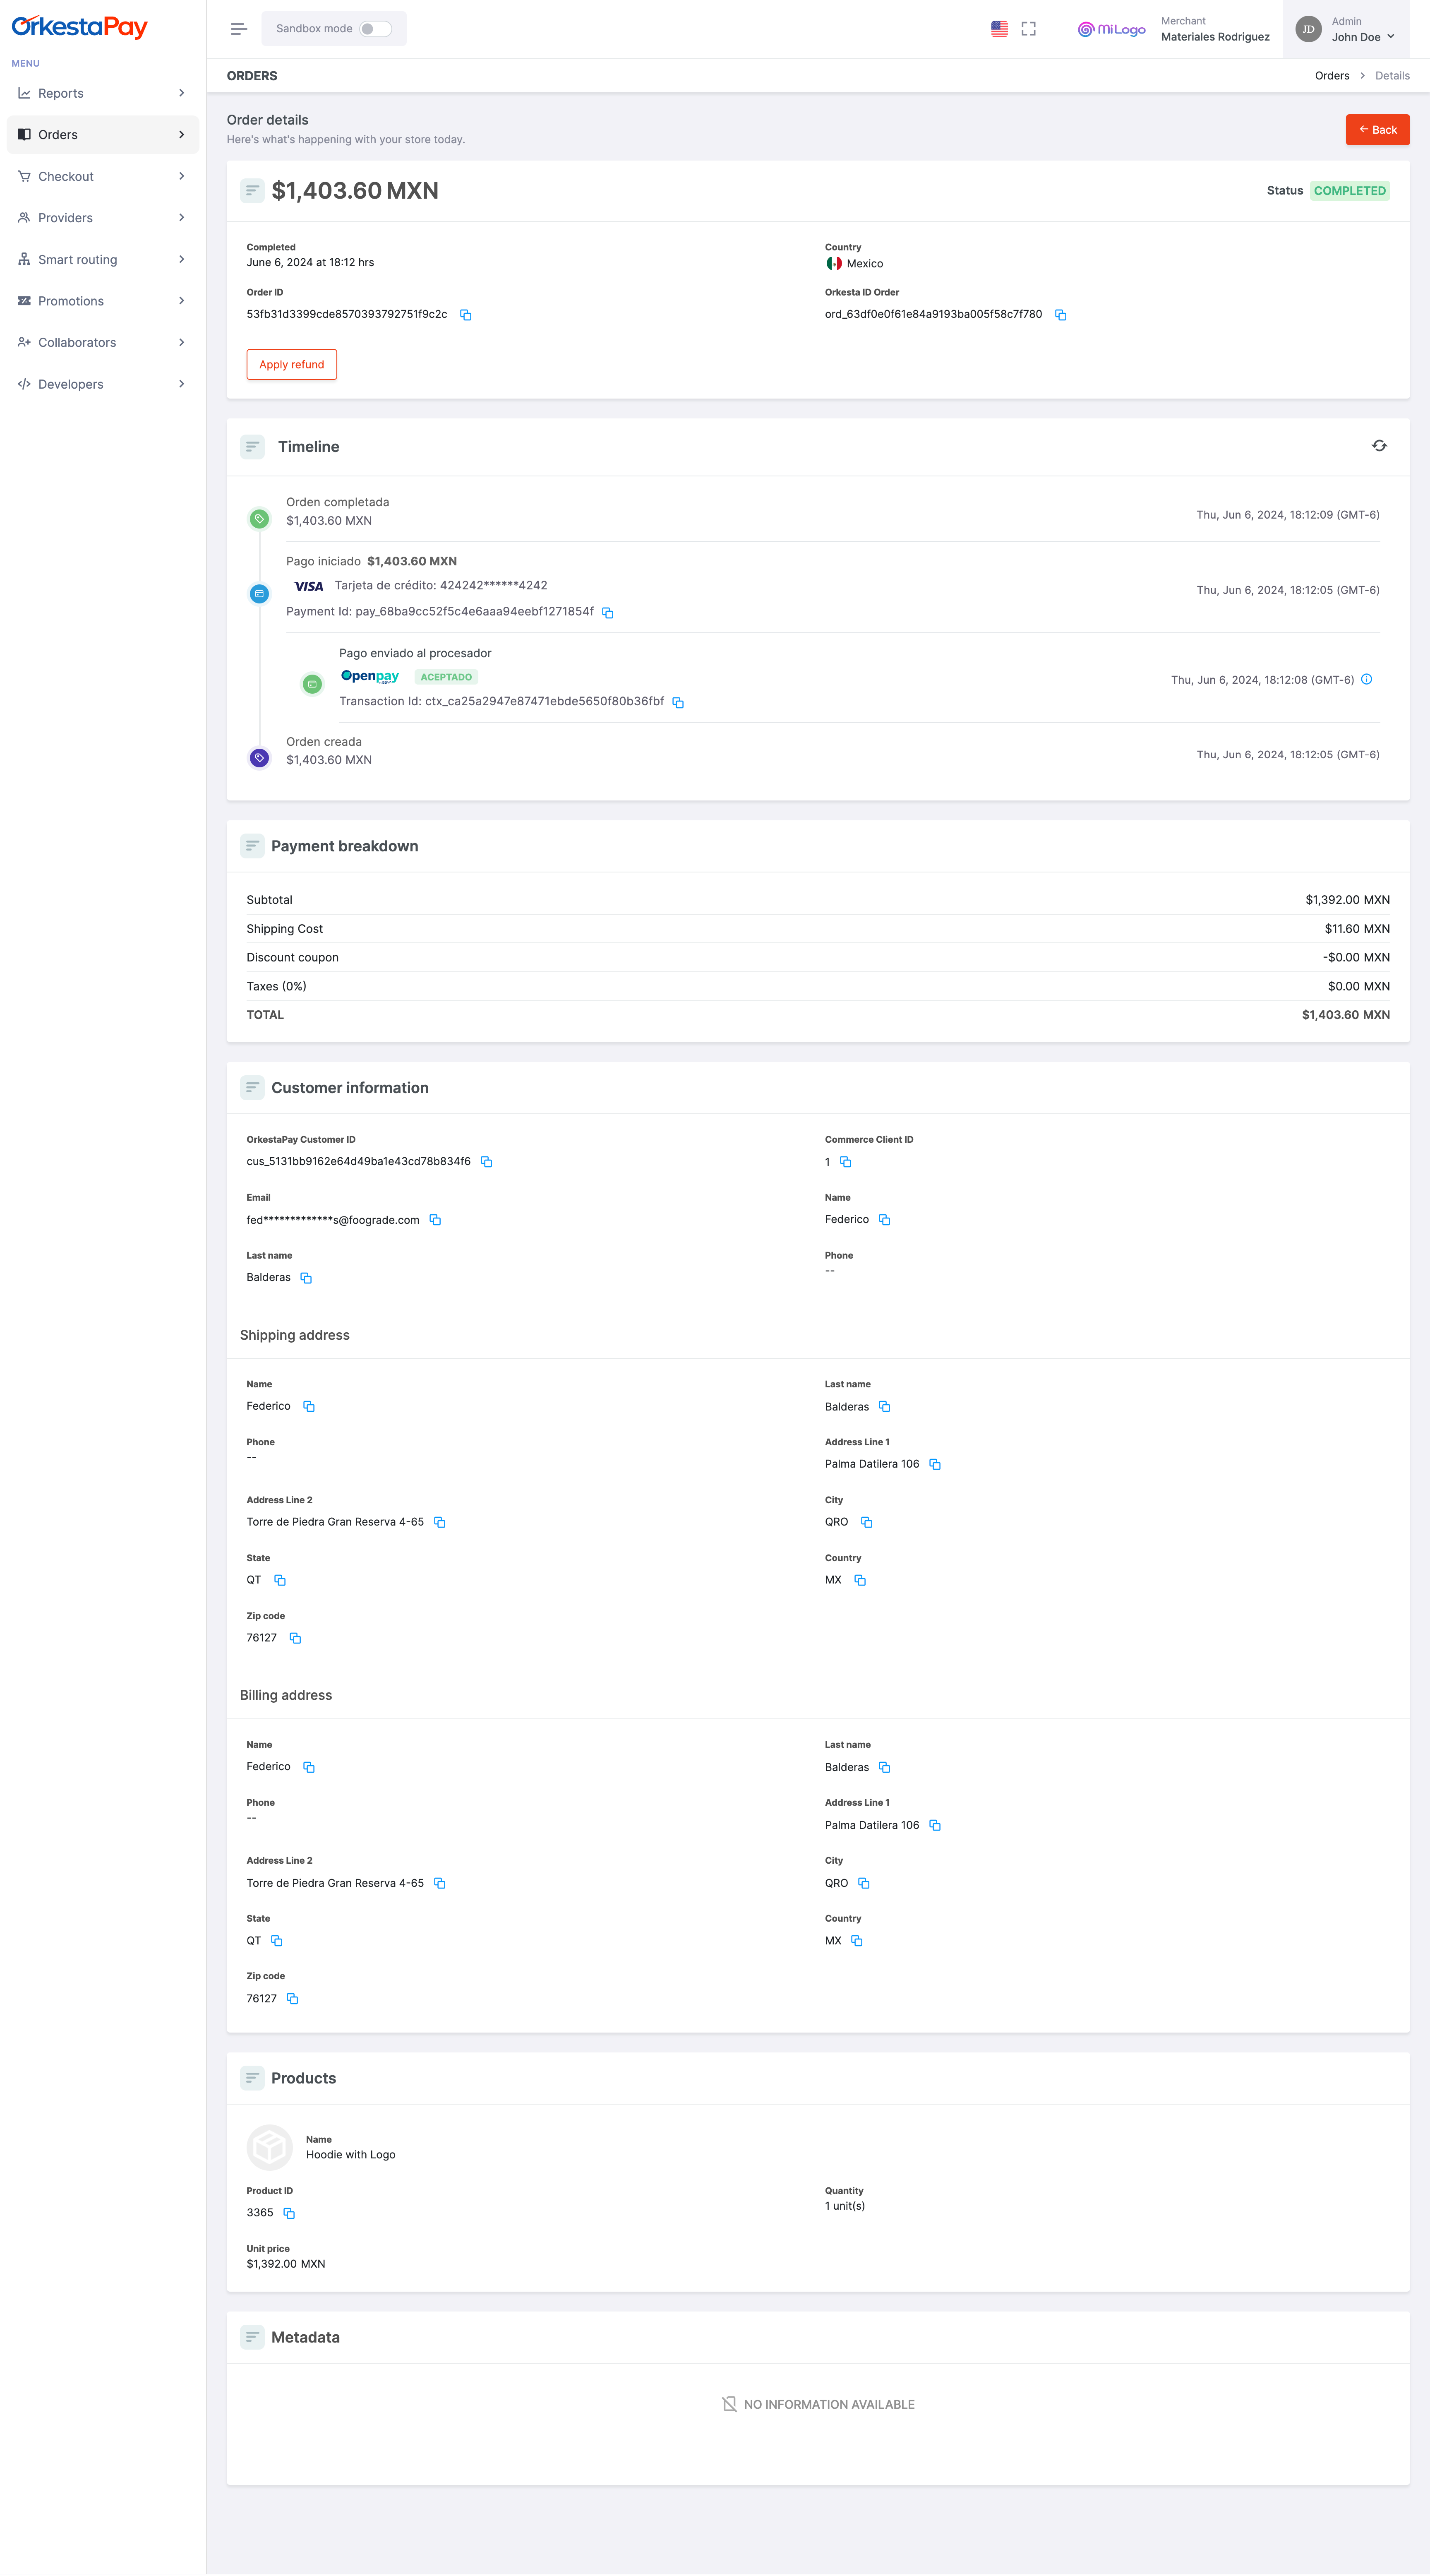
Task: Copy the Payment Id
Action: click(x=607, y=613)
